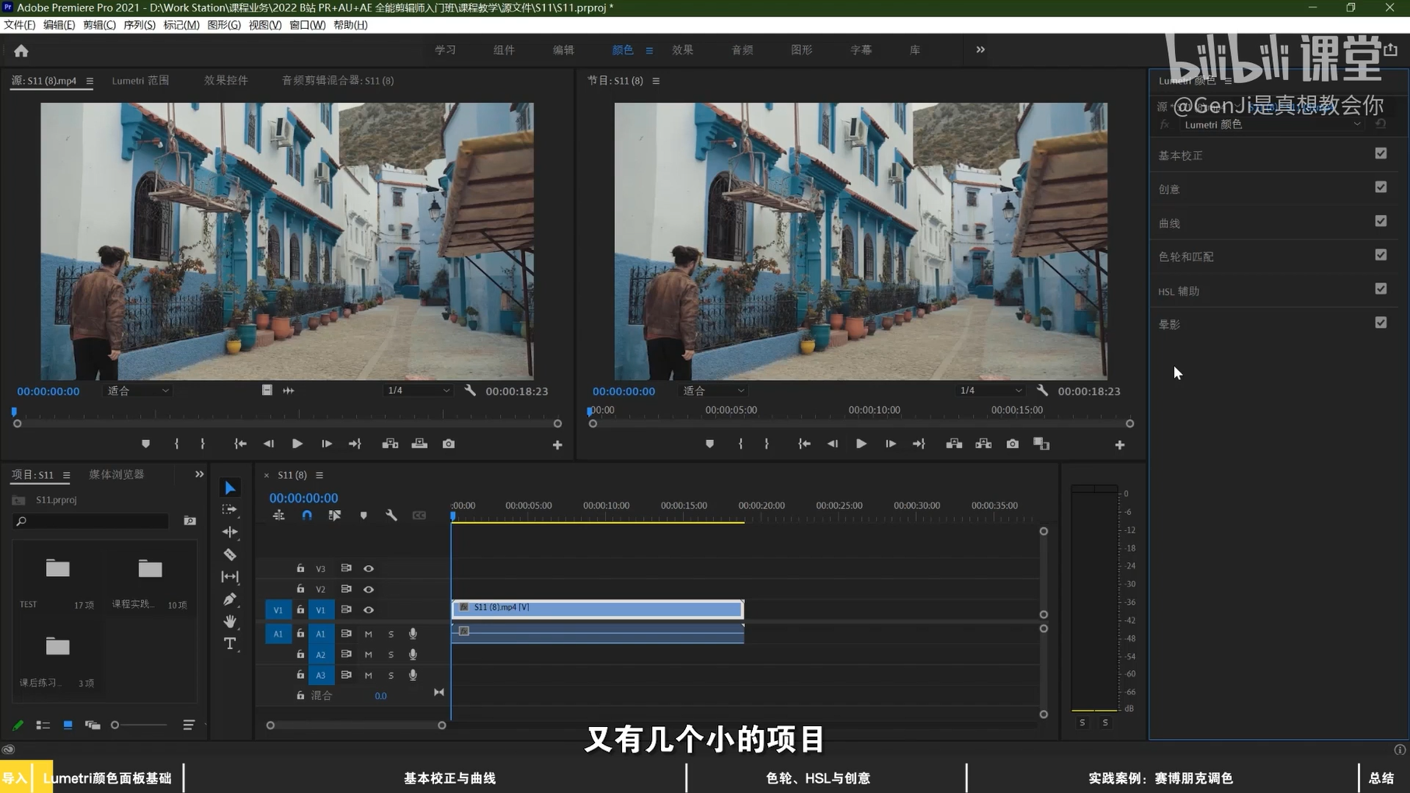
Task: Switch to 效果 workspace
Action: pos(683,50)
